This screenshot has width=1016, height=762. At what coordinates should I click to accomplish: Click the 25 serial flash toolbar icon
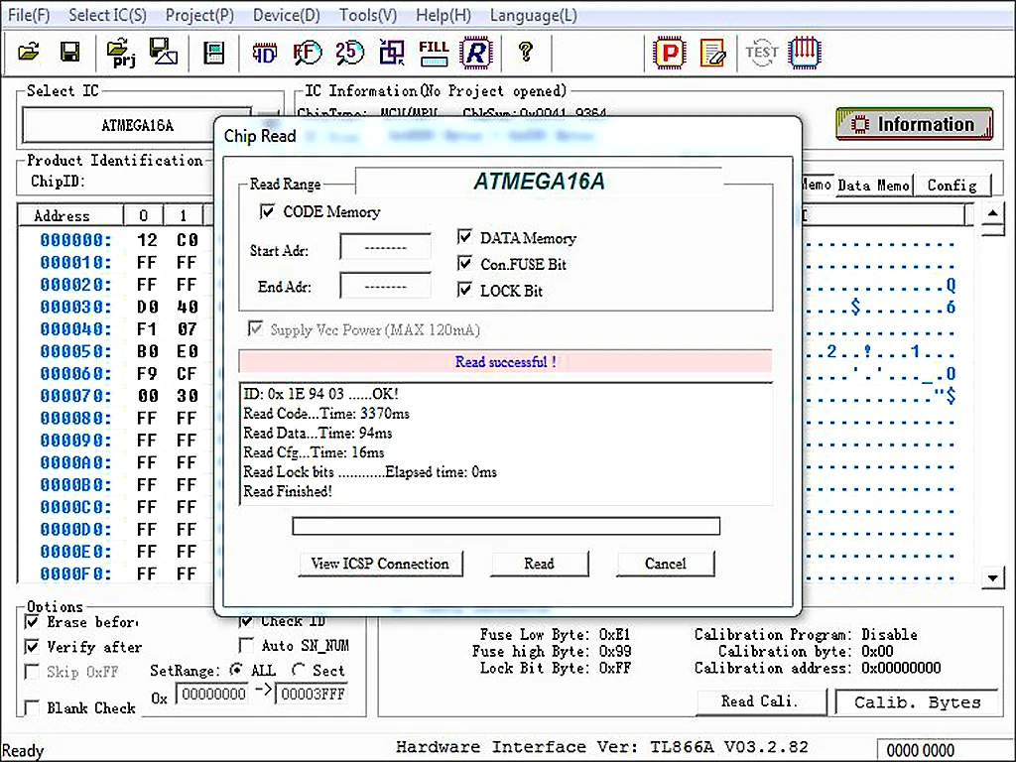tap(350, 53)
